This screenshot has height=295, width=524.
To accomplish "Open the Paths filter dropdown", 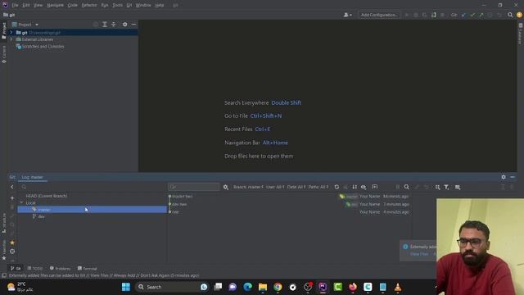I will (x=318, y=187).
